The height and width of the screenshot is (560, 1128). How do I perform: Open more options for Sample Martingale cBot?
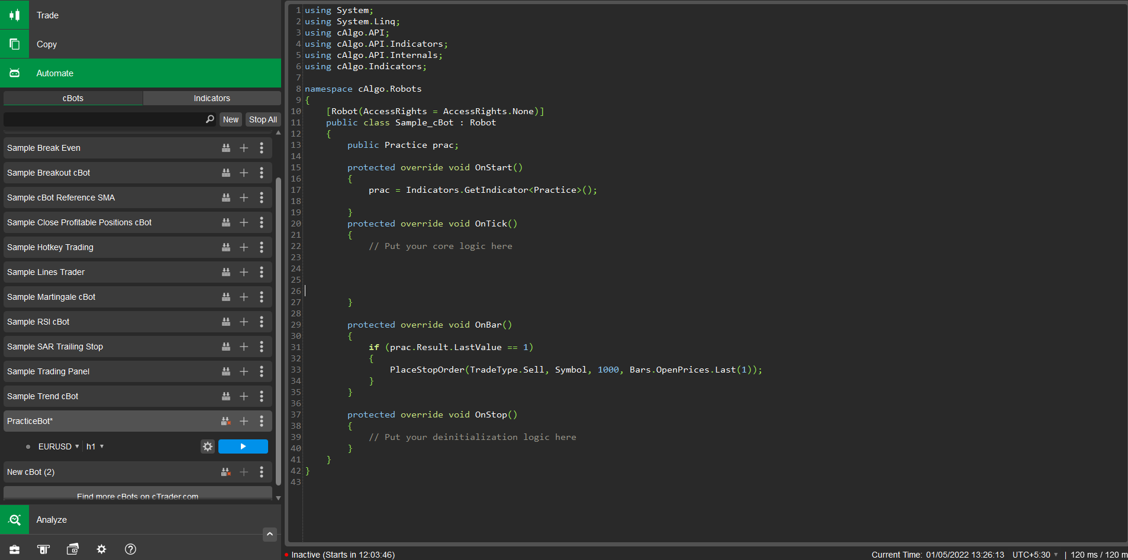(262, 297)
